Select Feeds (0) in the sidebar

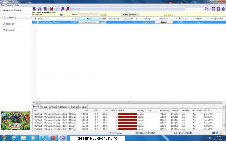point(10,24)
